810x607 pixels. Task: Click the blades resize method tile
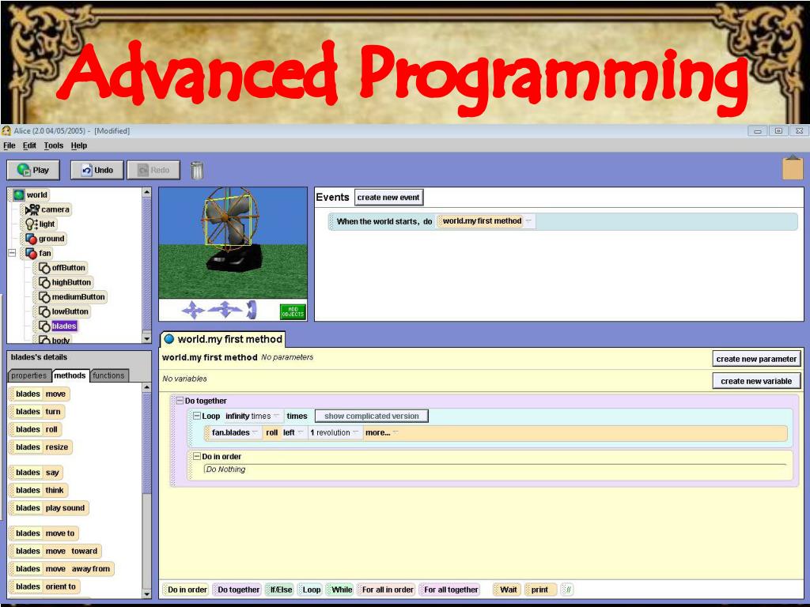pos(41,447)
